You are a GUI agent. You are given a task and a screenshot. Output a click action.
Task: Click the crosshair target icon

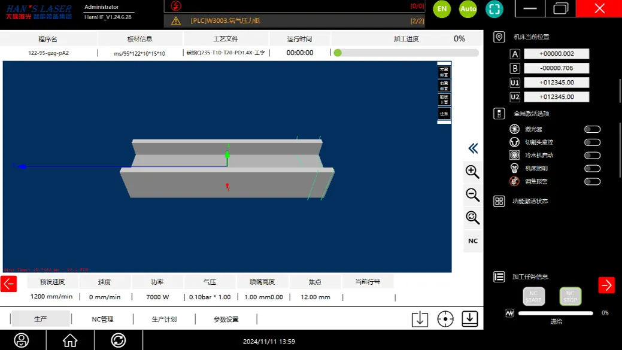pos(445,319)
